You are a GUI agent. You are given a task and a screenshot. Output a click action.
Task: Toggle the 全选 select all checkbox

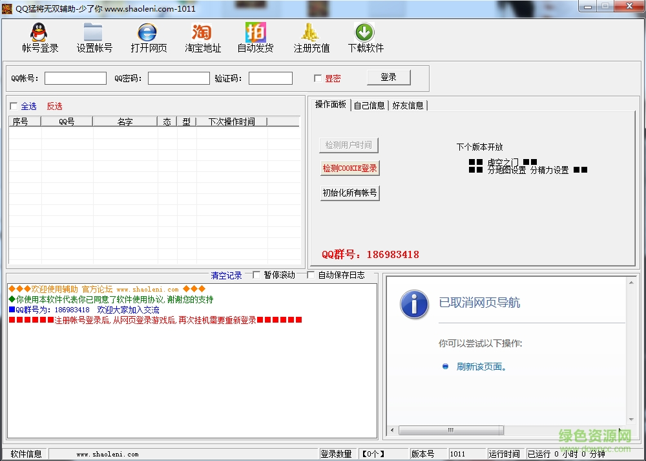[14, 105]
